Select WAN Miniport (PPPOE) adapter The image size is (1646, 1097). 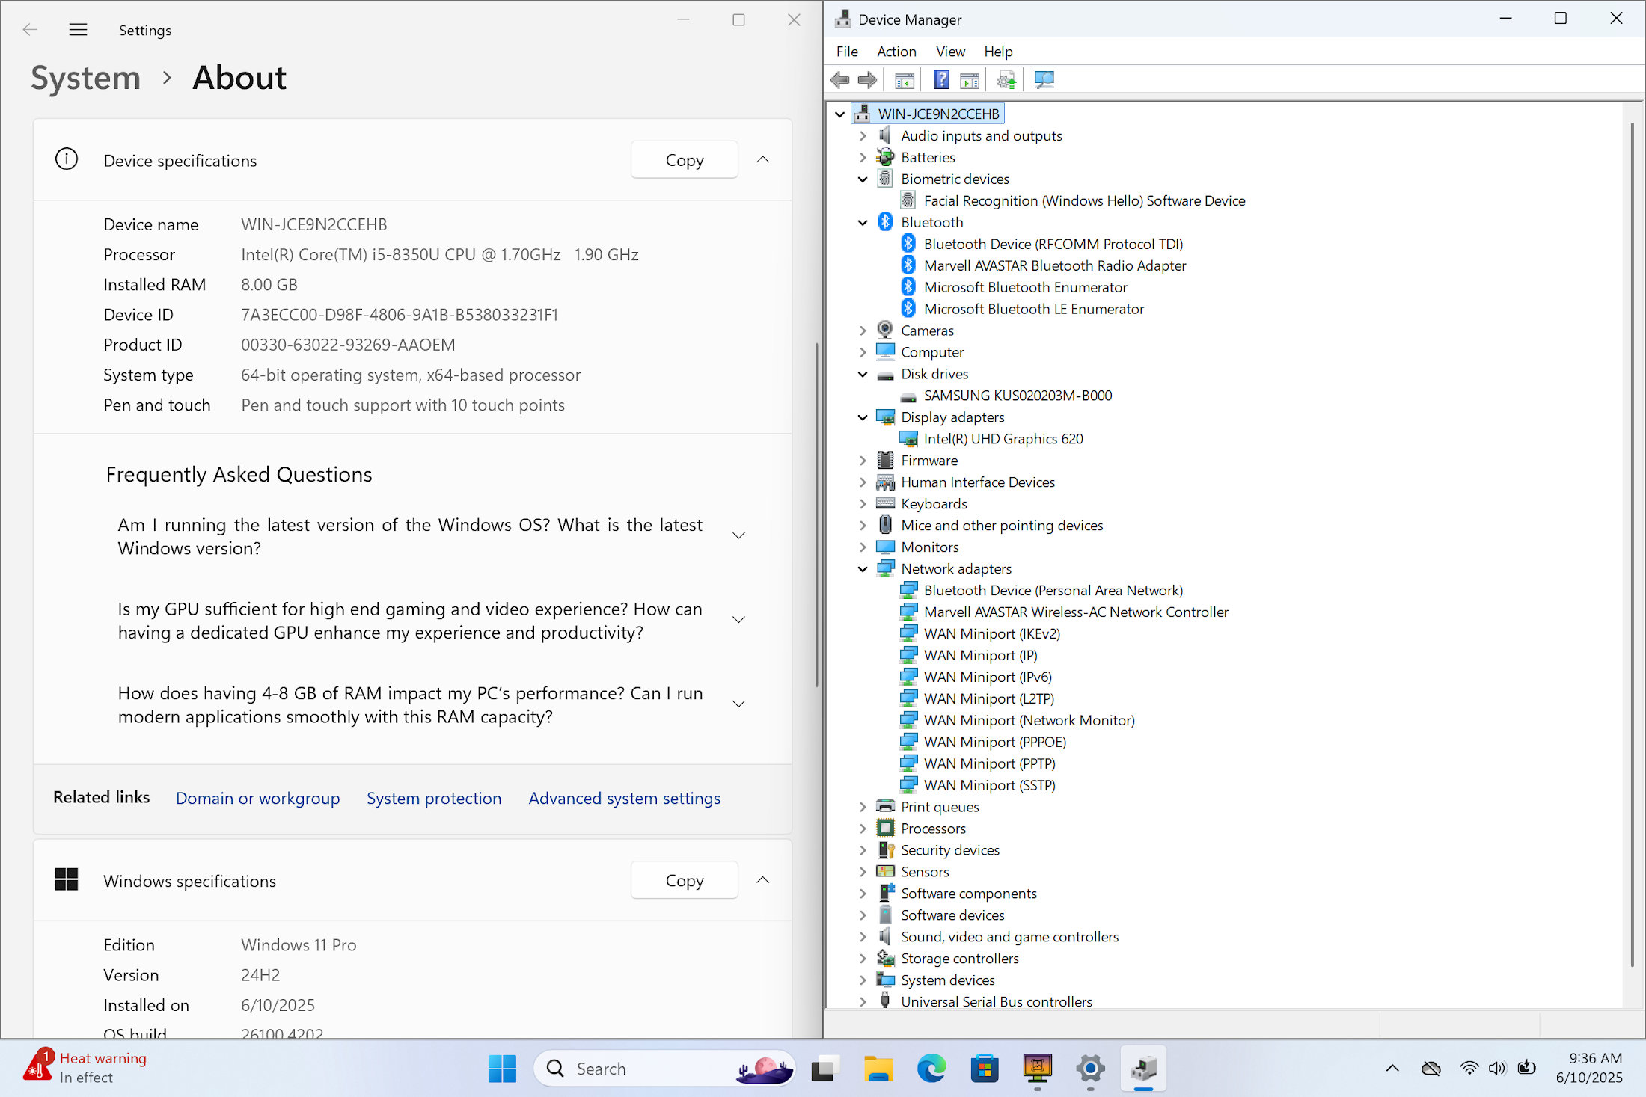click(995, 743)
